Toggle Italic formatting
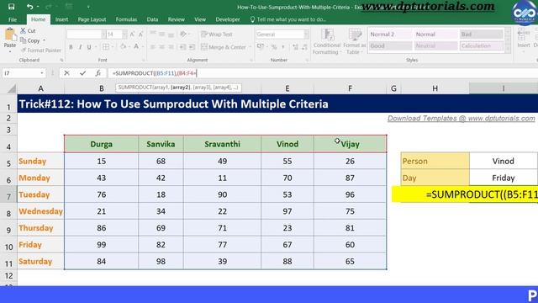This screenshot has width=538, height=303. (x=80, y=47)
